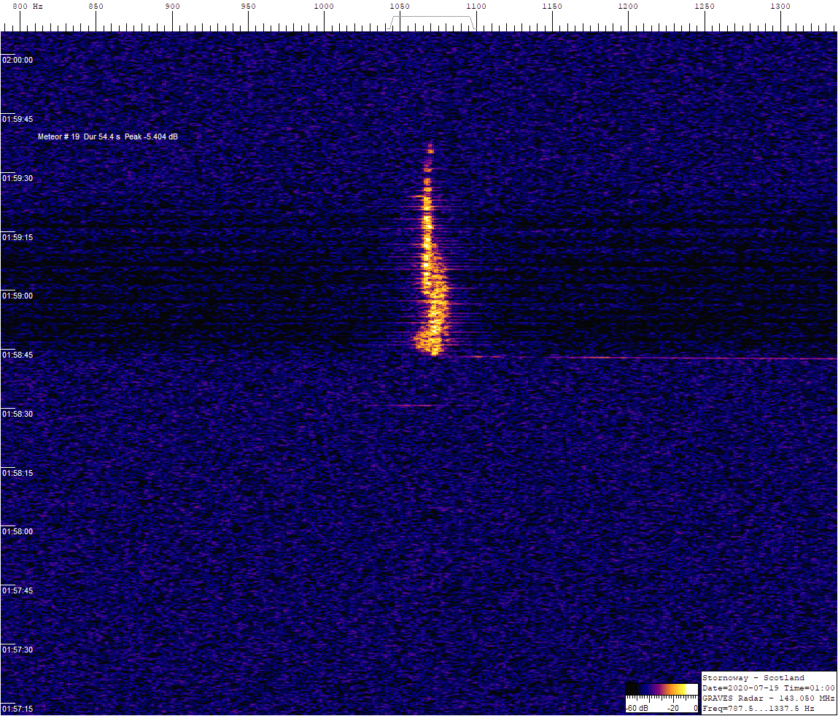Image resolution: width=838 pixels, height=716 pixels.
Task: Click the dB colour palette gradient bar
Action: click(x=662, y=689)
